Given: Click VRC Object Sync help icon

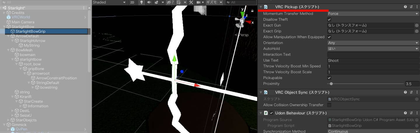Looking at the screenshot, I should click(x=405, y=92).
